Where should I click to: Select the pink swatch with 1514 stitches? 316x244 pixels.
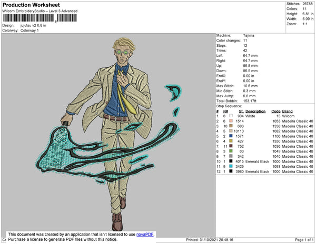click(231, 121)
